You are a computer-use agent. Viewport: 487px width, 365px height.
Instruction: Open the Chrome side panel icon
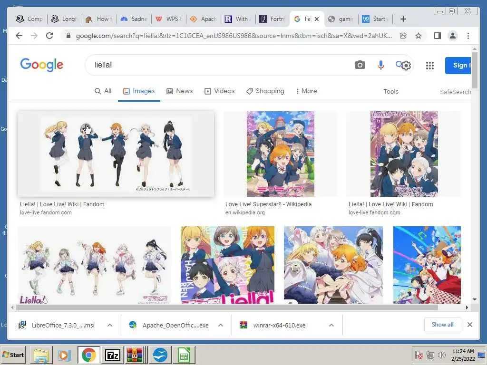tap(438, 36)
